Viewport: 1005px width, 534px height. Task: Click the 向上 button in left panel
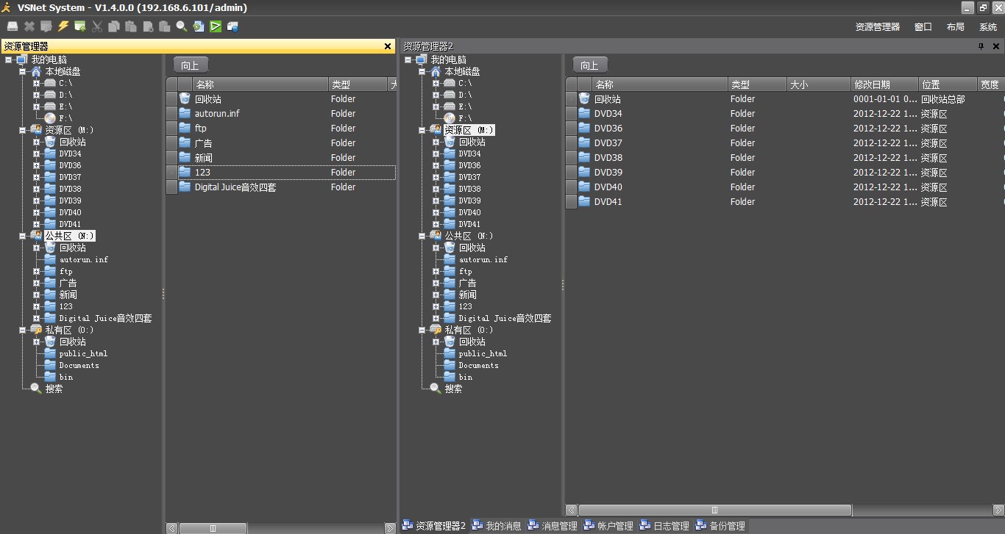(191, 65)
